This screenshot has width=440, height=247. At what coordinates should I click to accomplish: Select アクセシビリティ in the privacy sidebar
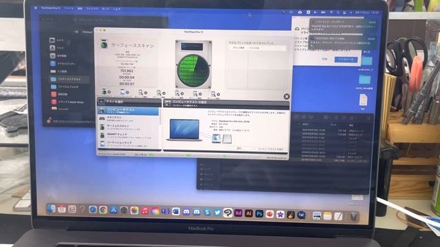pos(63,64)
